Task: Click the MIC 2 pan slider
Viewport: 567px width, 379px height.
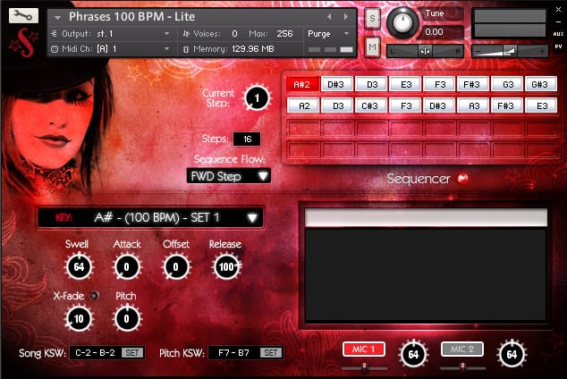Action: (x=462, y=368)
